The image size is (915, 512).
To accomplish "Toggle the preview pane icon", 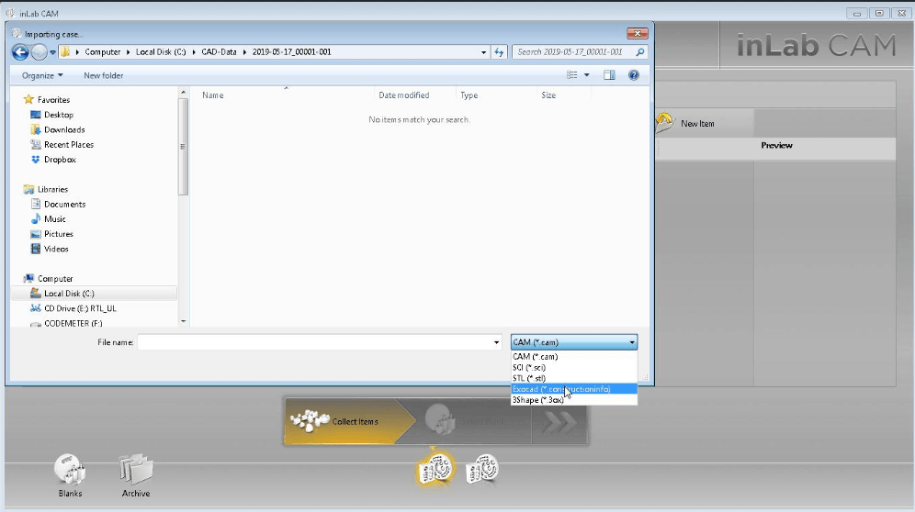I will [609, 74].
